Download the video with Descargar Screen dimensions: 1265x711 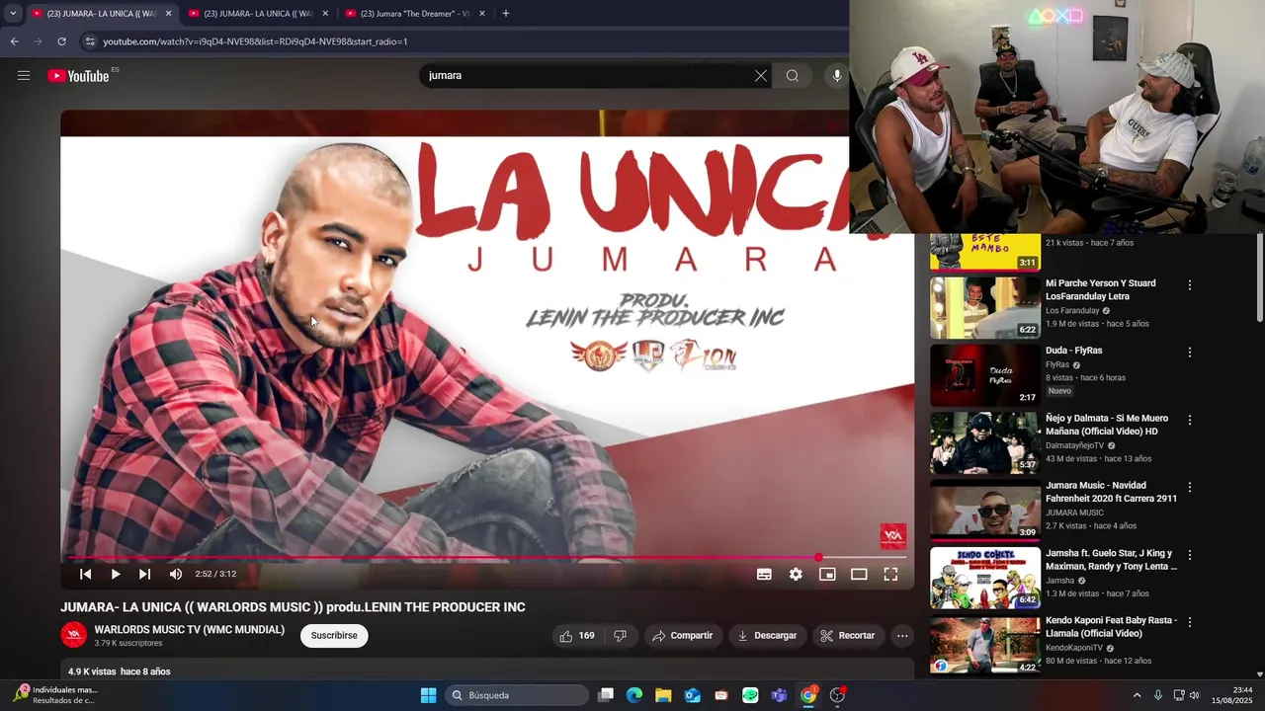coord(767,636)
